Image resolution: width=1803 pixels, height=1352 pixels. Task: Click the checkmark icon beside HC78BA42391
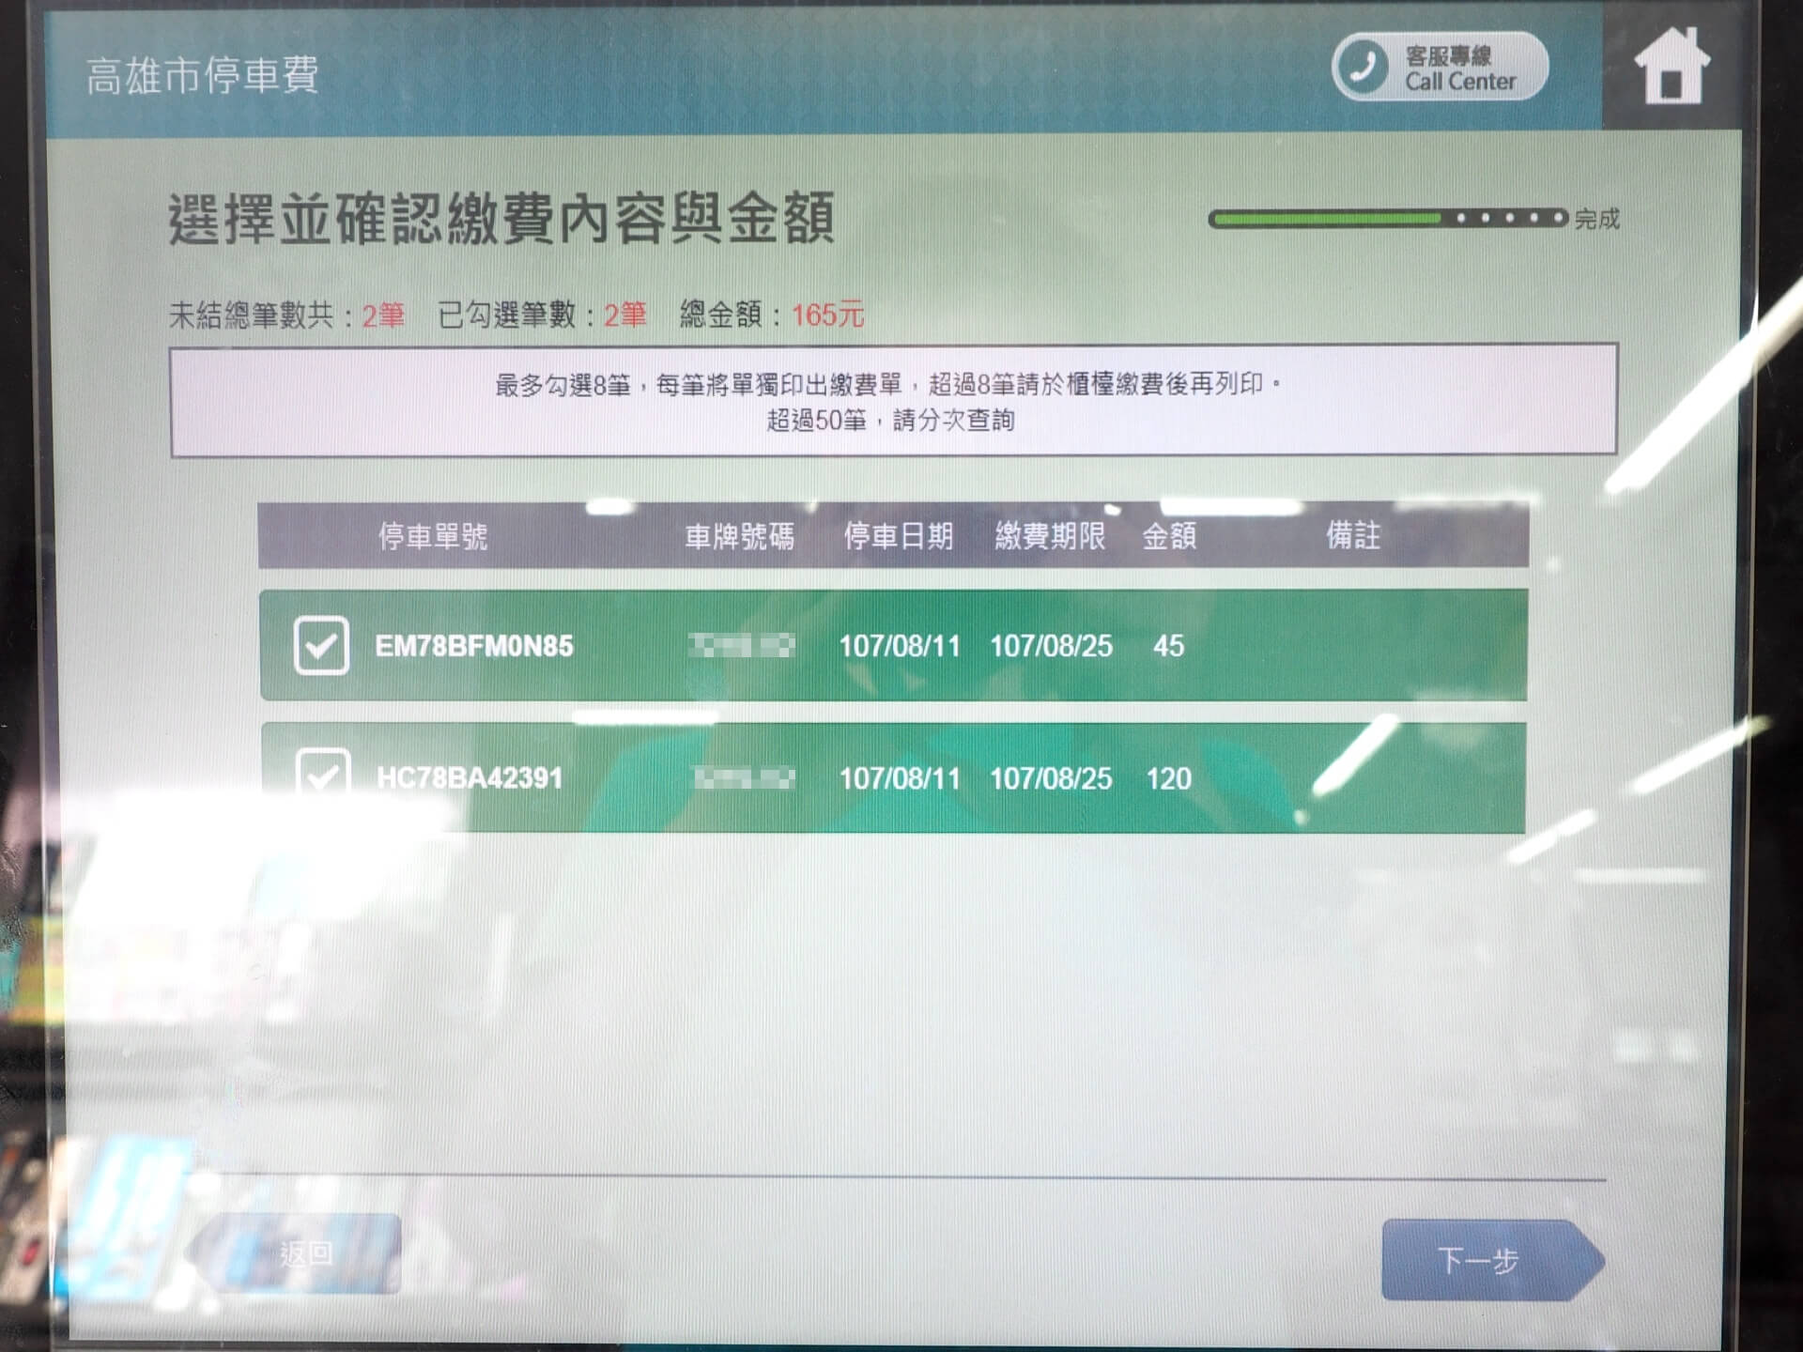pyautogui.click(x=324, y=778)
